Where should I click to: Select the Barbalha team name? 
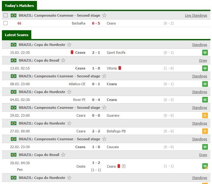click(x=79, y=23)
